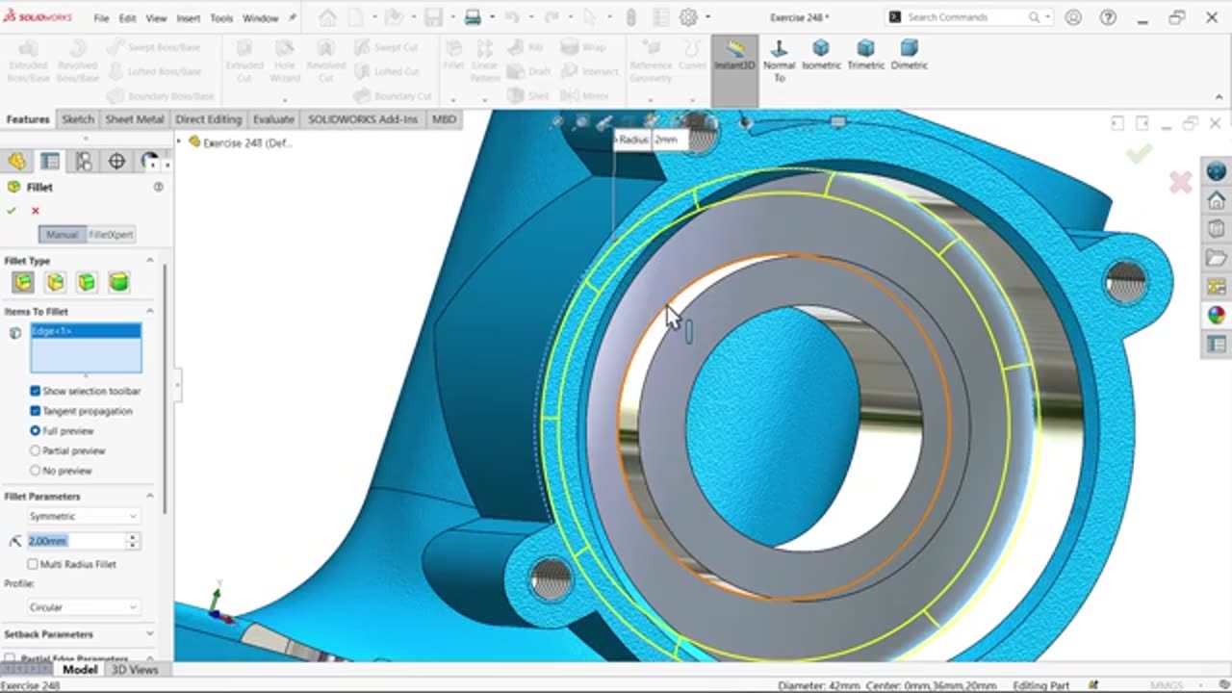Image resolution: width=1232 pixels, height=693 pixels.
Task: Open the DimXpertManager tab icon
Action: (x=116, y=161)
